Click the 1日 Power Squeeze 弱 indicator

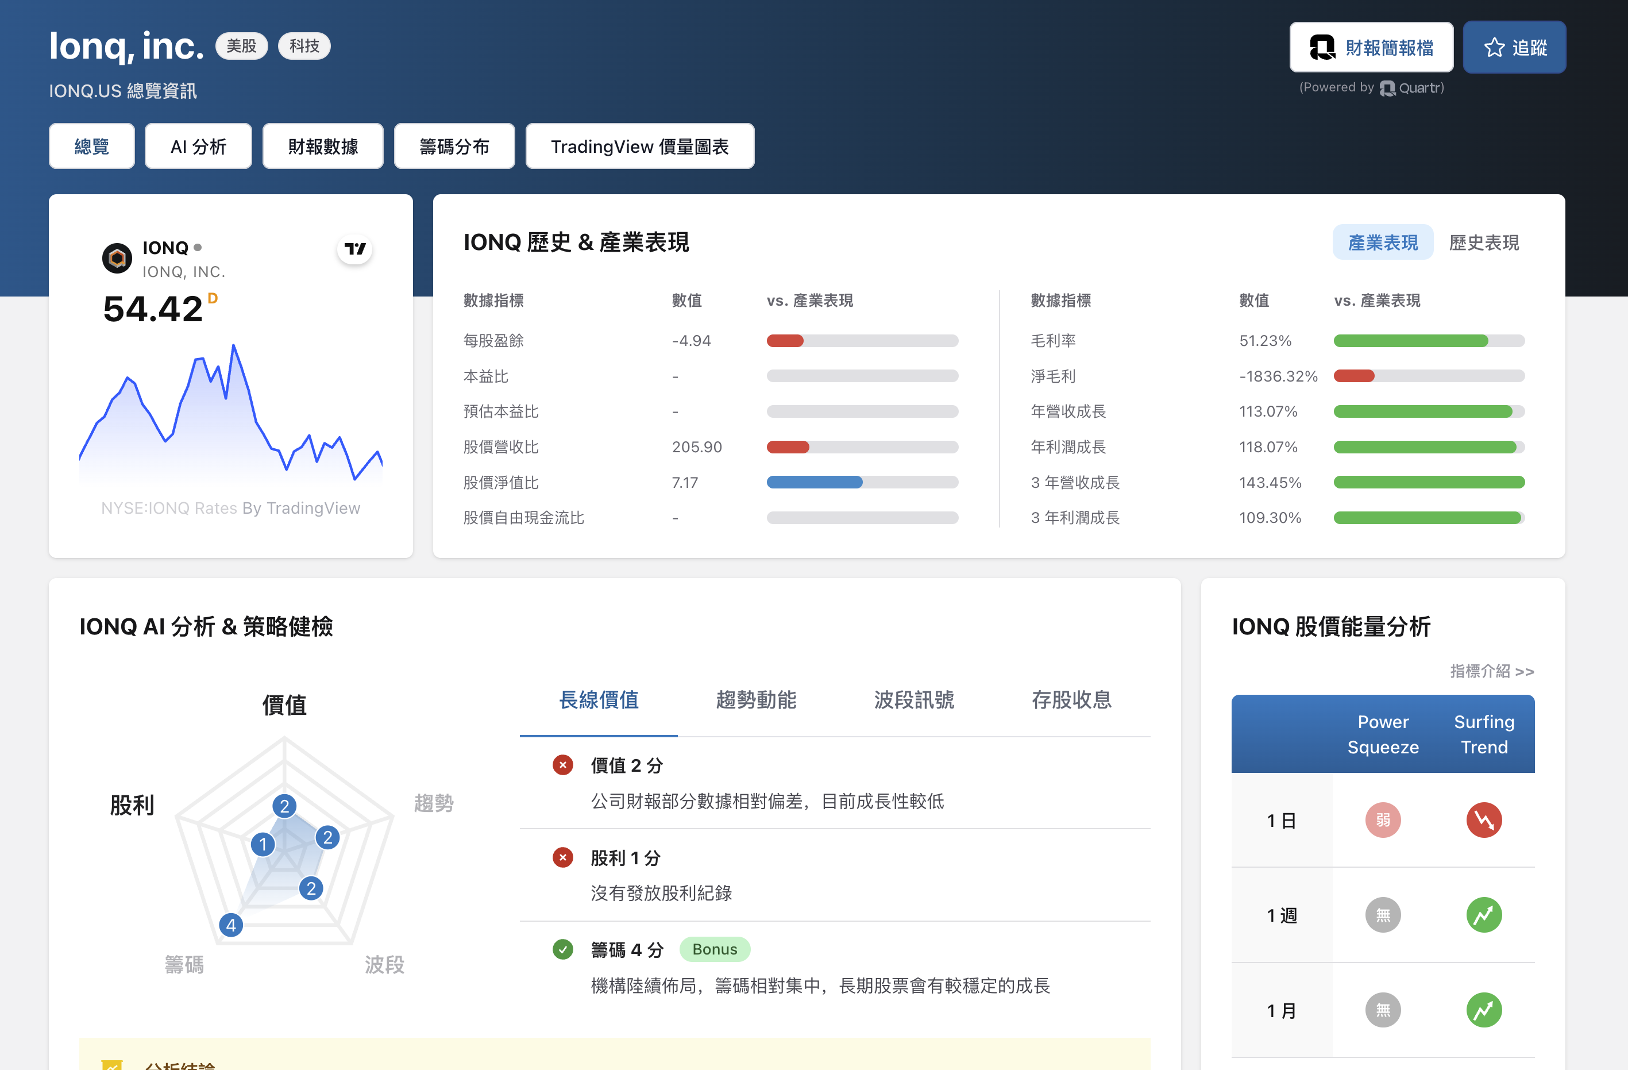(x=1383, y=819)
